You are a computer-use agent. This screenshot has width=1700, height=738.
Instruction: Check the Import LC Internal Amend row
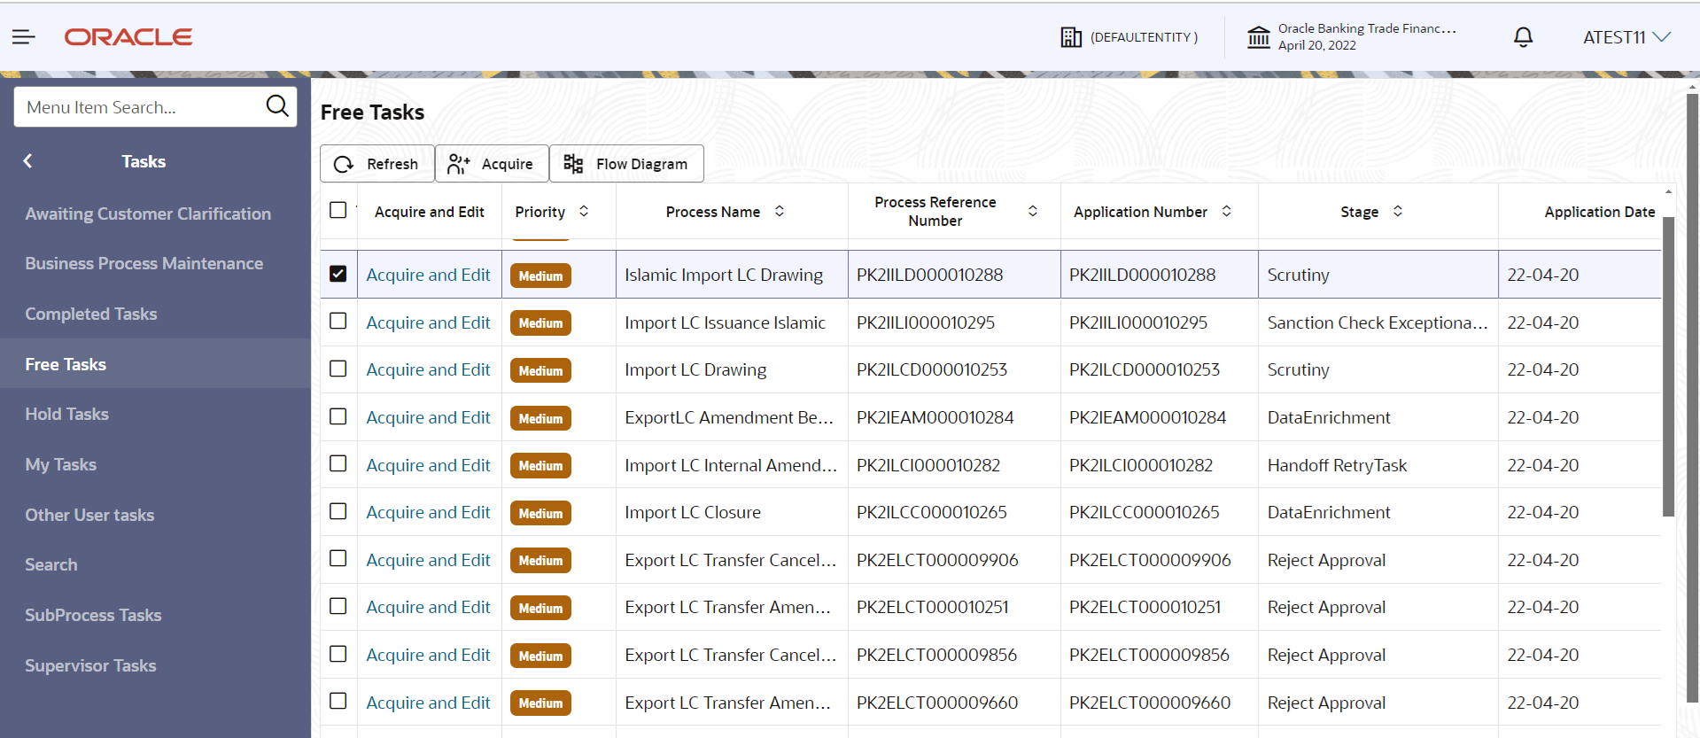click(338, 464)
